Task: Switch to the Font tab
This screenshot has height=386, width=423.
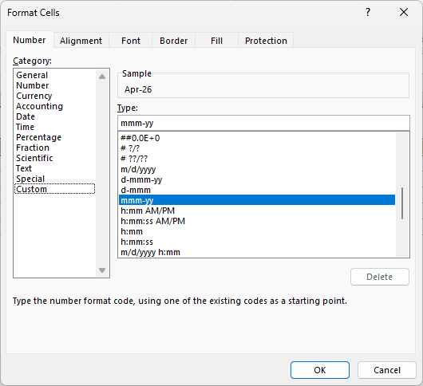Action: (131, 41)
